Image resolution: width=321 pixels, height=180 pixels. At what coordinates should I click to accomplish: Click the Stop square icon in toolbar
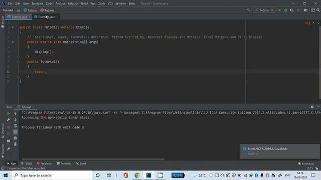pyautogui.click(x=298, y=10)
